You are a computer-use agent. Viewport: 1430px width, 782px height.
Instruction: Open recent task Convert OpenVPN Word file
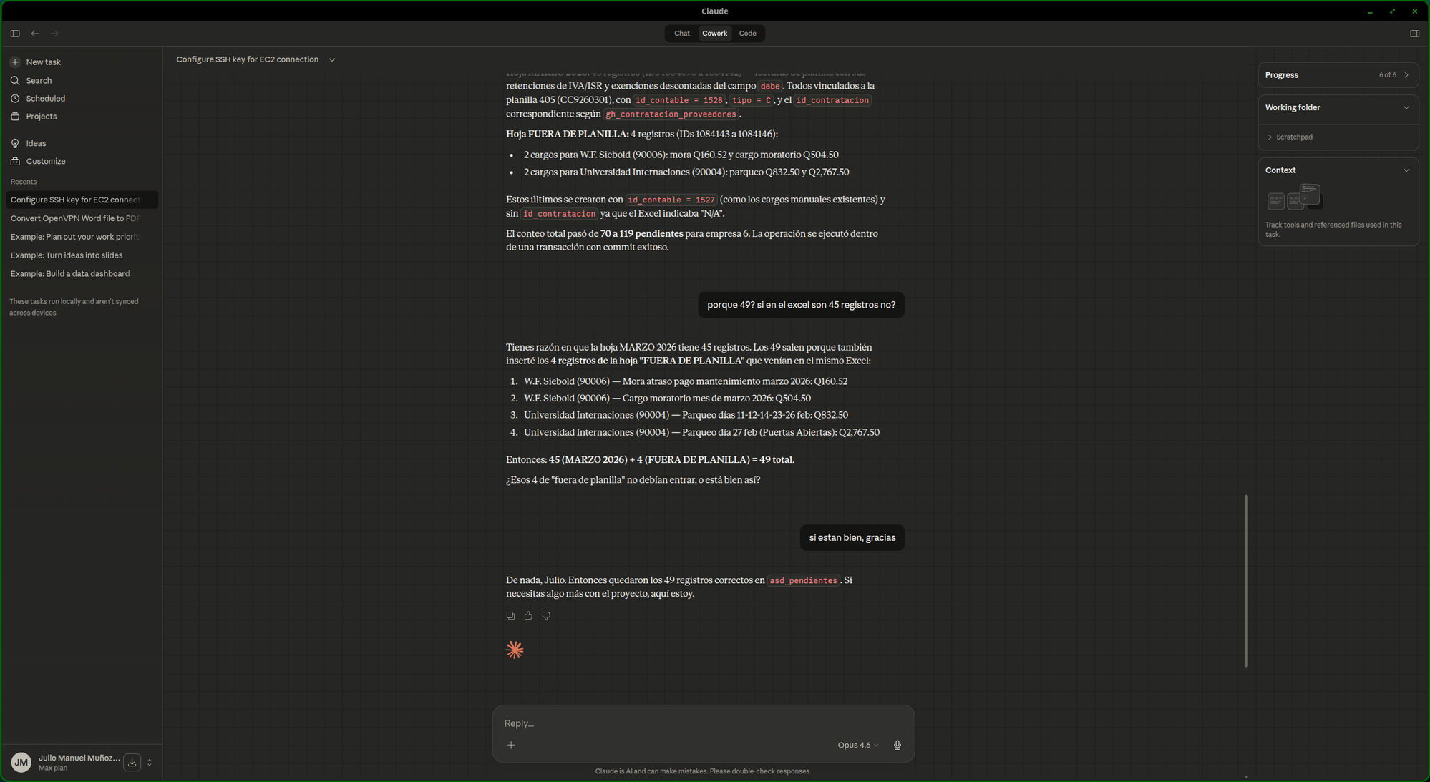point(74,218)
